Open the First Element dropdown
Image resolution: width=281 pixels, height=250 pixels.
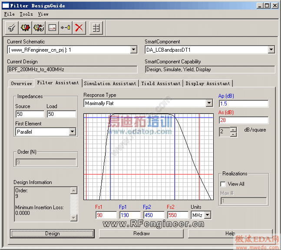pyautogui.click(x=72, y=132)
